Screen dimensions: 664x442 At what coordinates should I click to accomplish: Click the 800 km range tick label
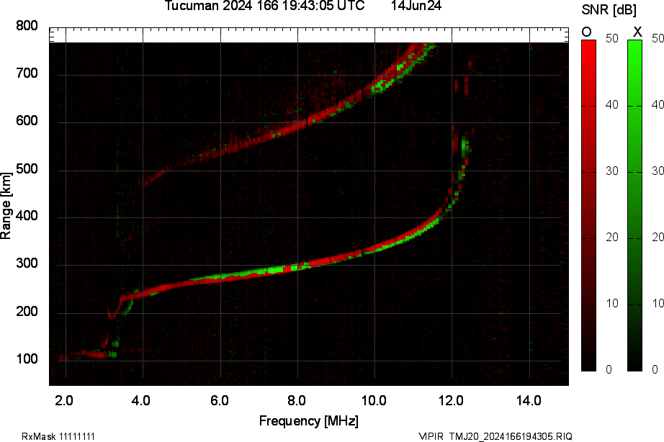(x=27, y=26)
